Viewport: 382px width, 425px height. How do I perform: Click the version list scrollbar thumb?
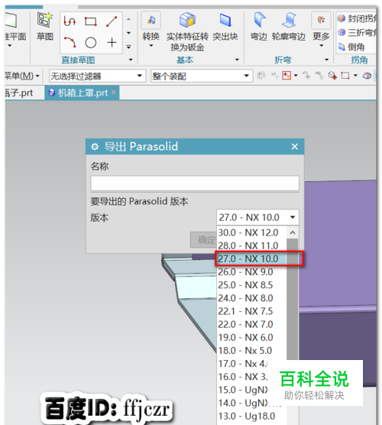click(293, 300)
